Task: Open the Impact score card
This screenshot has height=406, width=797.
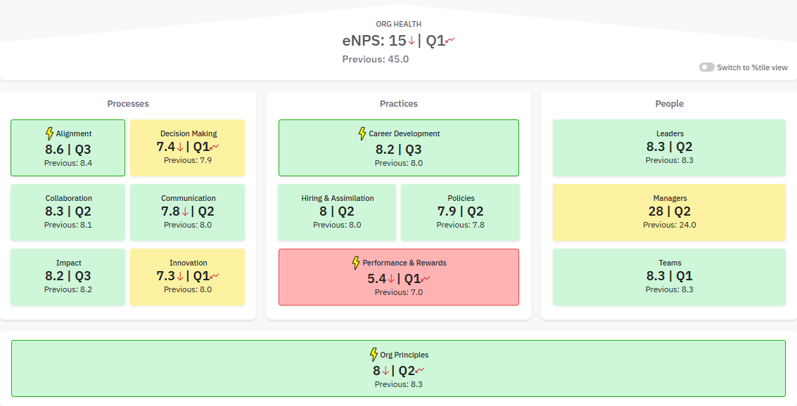Action: click(68, 276)
